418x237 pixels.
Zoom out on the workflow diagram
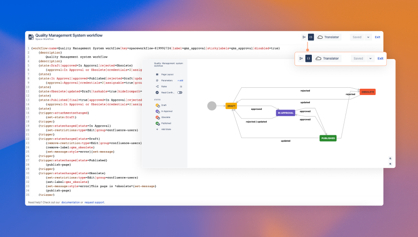tap(390, 164)
